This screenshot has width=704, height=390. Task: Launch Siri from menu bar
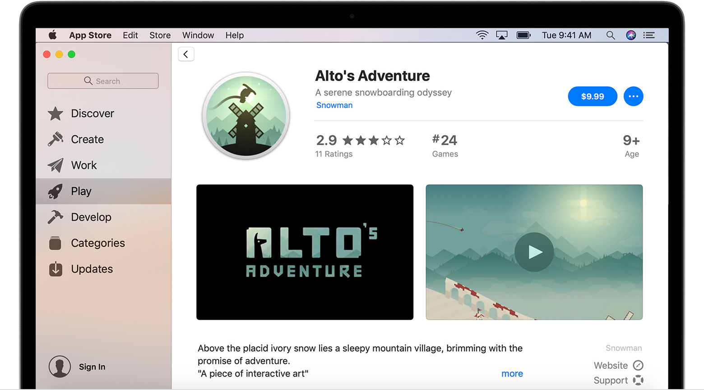coord(631,35)
